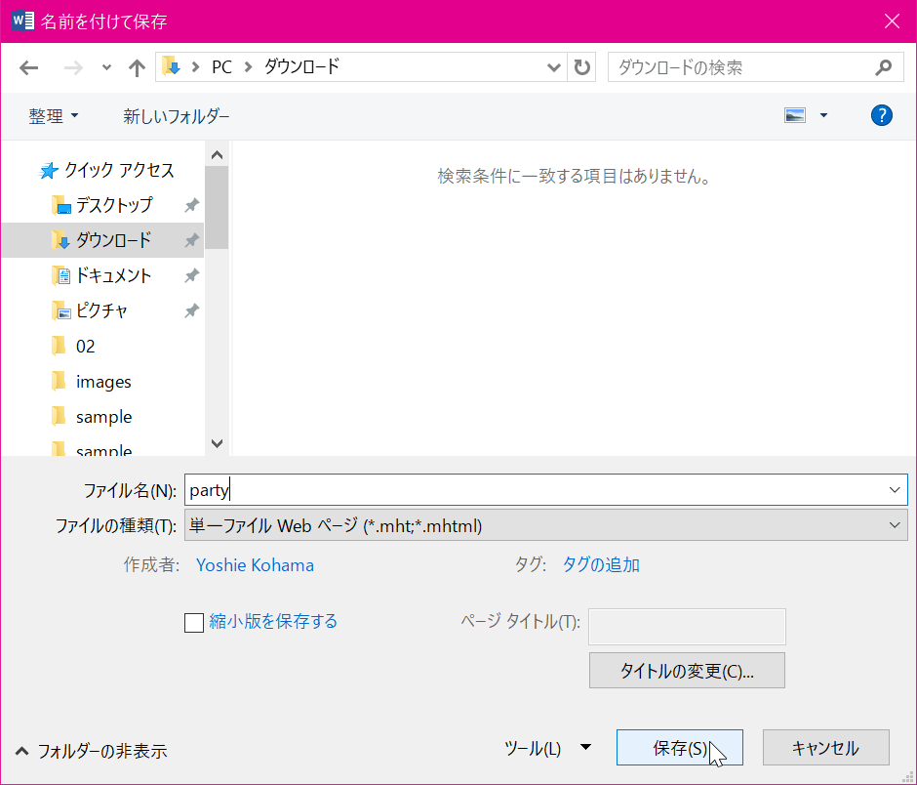The image size is (917, 785).
Task: Click the navigation pane scrollbar thumb
Action: tap(217, 207)
